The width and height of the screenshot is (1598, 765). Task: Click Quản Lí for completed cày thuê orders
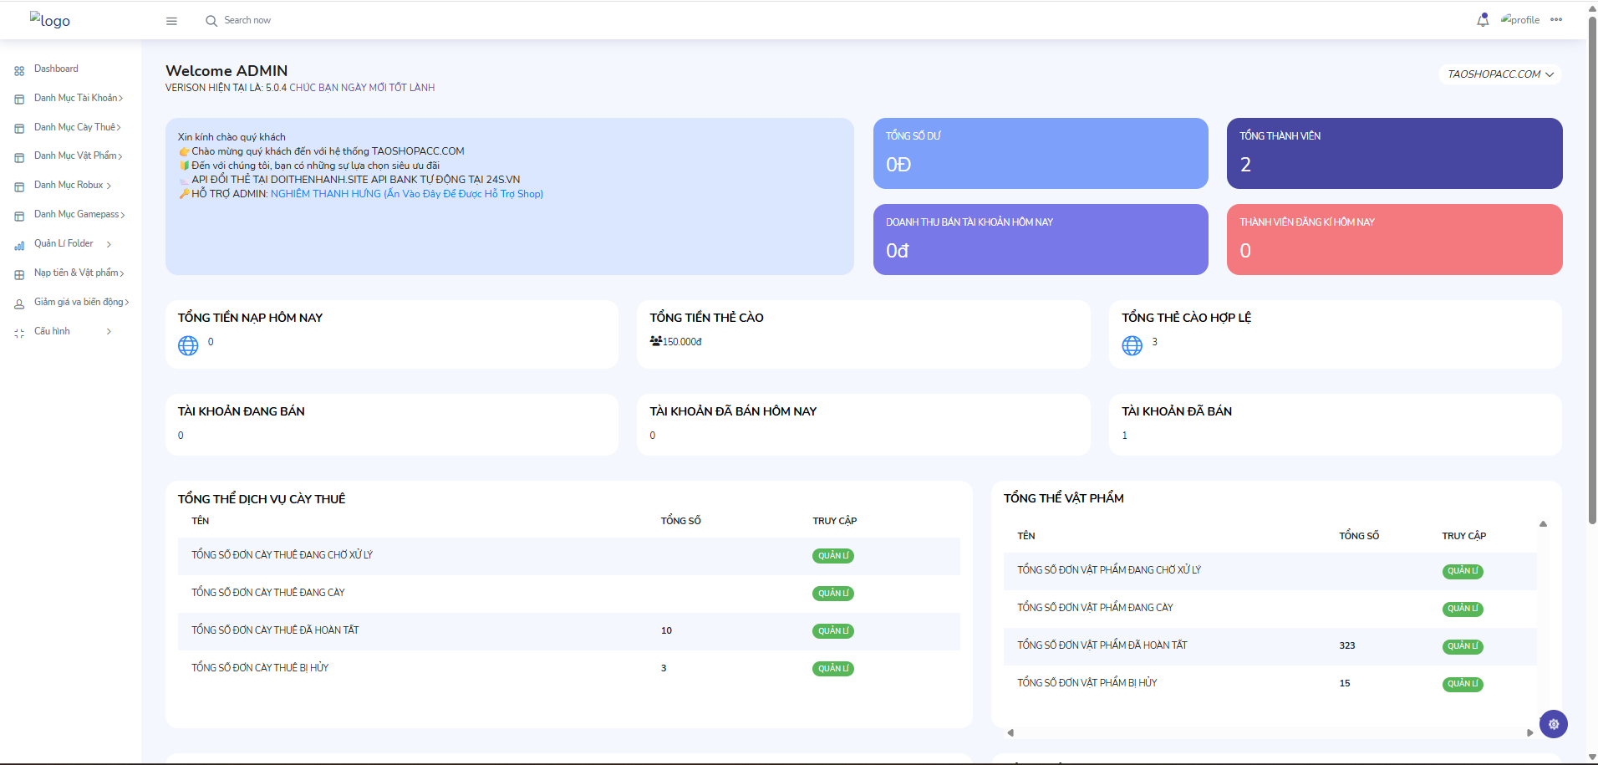[832, 631]
